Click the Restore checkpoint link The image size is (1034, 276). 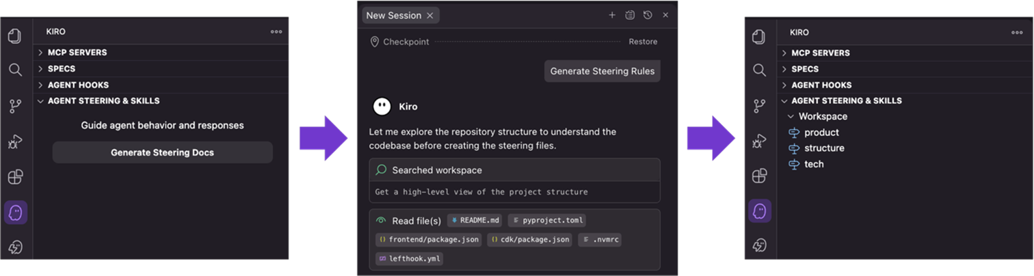pos(643,42)
